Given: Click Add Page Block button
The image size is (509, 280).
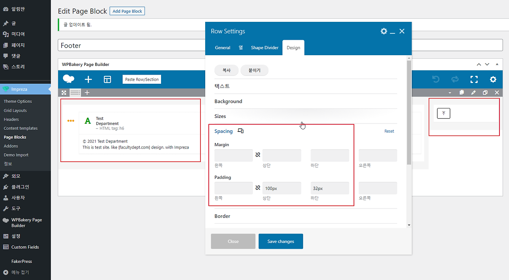Looking at the screenshot, I should coord(127,11).
